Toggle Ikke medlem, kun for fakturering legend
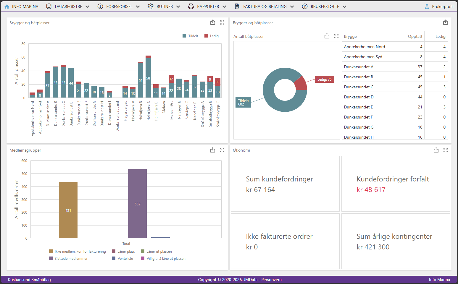 coord(78,251)
